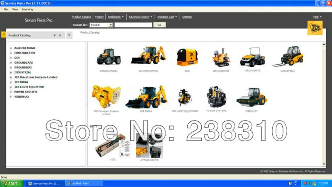
Task: Click the Product Catalog breadcrumb text
Action: click(90, 32)
